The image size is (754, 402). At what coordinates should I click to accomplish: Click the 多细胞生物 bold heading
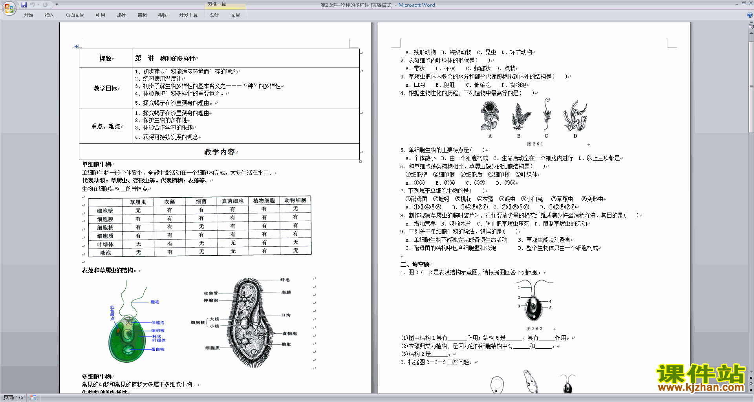point(97,377)
